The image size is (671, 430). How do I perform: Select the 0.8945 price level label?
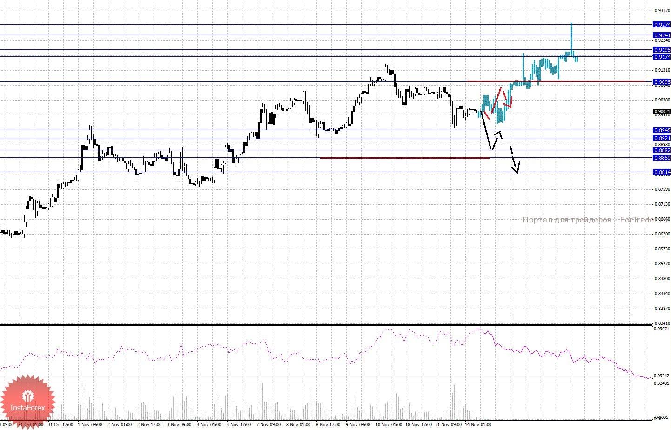coord(662,130)
